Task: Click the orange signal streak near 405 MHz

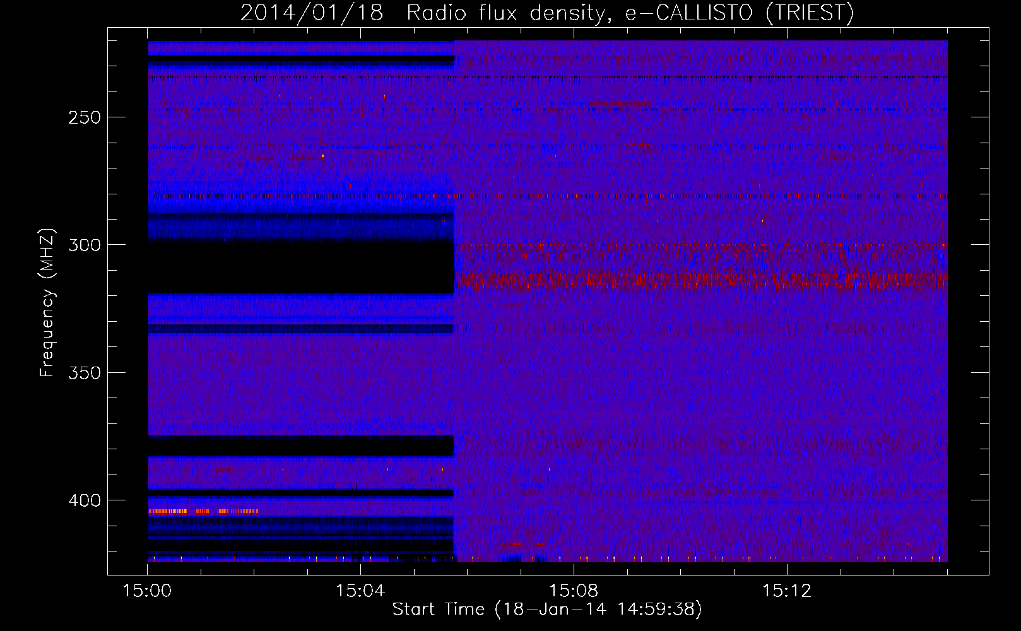Action: coord(203,511)
